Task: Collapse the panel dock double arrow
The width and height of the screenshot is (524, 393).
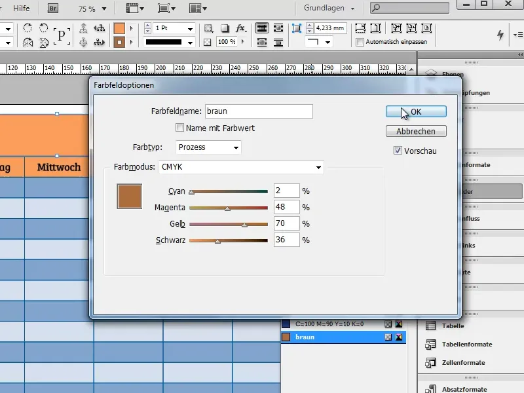Action: click(x=520, y=54)
